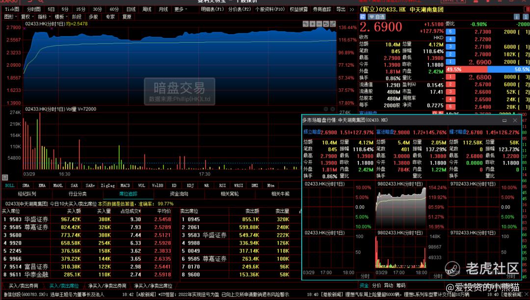This screenshot has height=300, width=530.
Task: Open volume chart settings gear icon
Action: click(326, 109)
